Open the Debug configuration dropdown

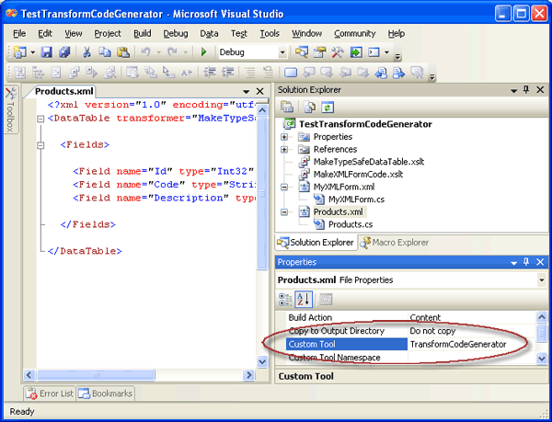[x=282, y=52]
